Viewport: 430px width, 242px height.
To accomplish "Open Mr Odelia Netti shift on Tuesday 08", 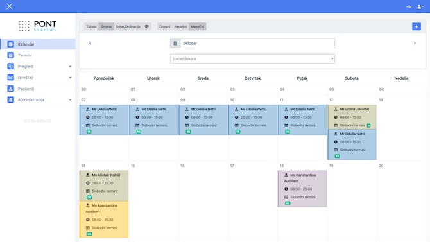I will (x=153, y=120).
